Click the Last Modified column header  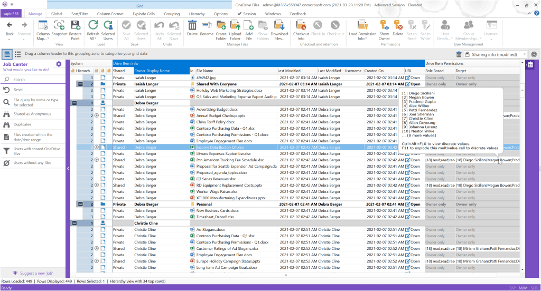point(297,71)
